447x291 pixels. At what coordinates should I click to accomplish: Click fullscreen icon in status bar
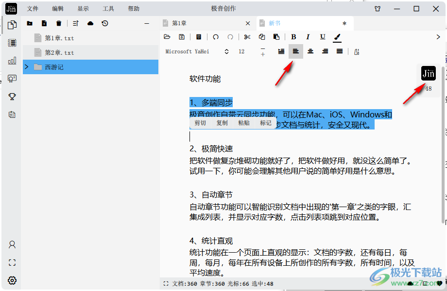coord(166,284)
